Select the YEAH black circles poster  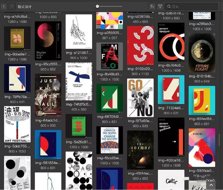click(79, 171)
